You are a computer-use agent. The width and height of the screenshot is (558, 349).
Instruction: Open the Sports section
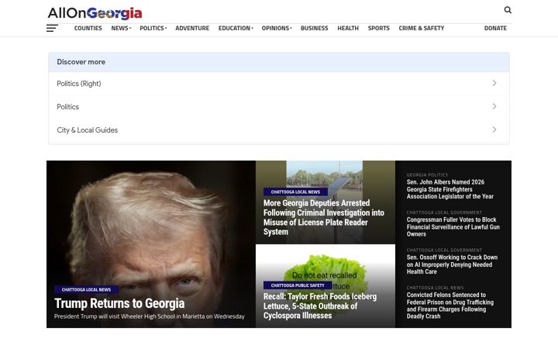pyautogui.click(x=379, y=28)
